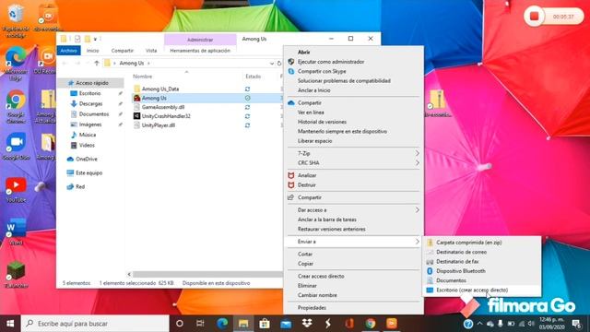Choose Cambiar nombre
The image size is (590, 332).
tap(317, 295)
